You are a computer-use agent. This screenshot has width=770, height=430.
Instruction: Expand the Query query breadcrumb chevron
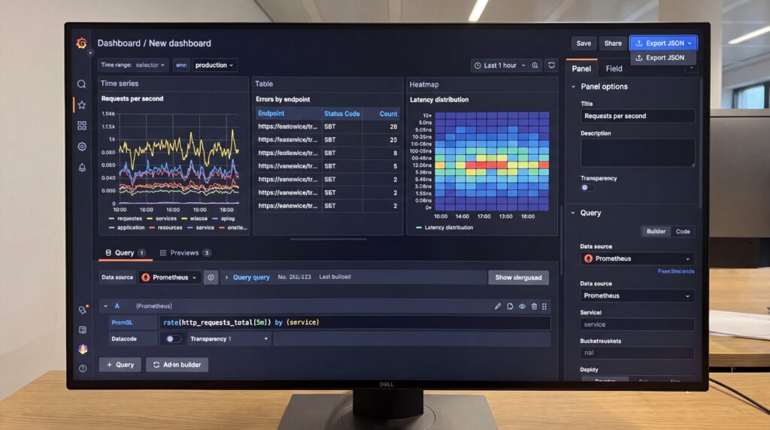click(x=226, y=277)
